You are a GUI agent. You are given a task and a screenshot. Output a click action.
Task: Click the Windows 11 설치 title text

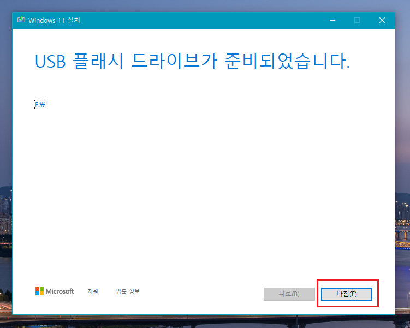pyautogui.click(x=54, y=20)
